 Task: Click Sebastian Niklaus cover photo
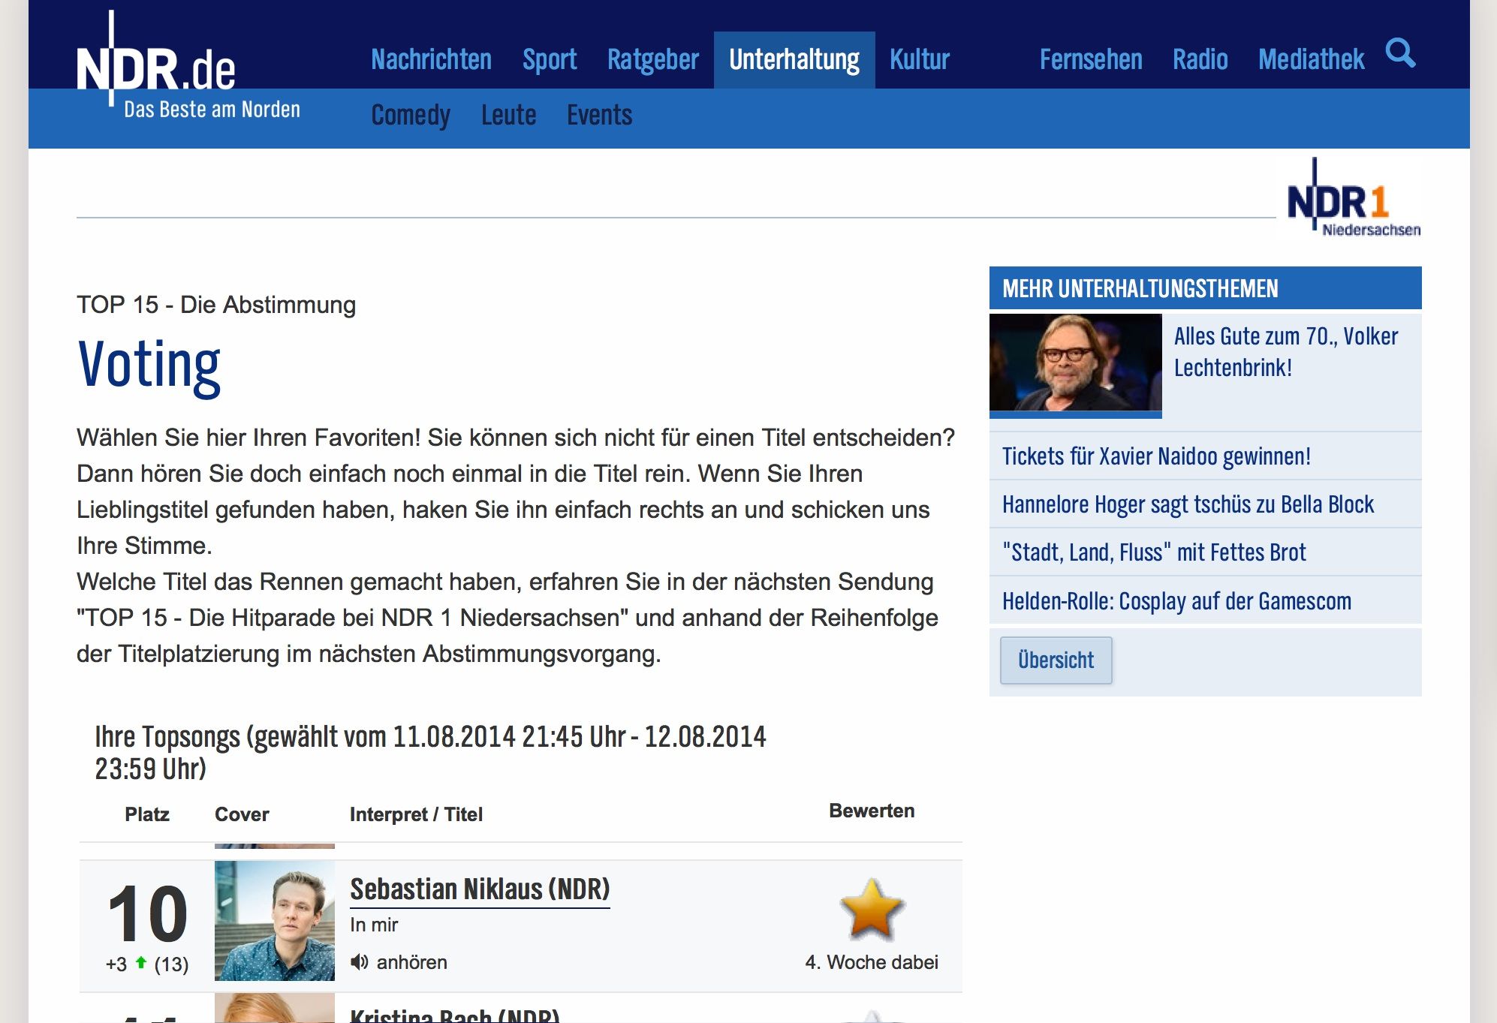(275, 921)
